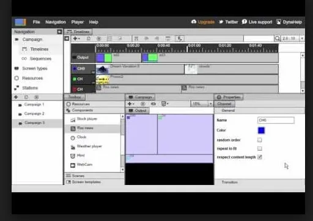The width and height of the screenshot is (313, 221).
Task: Open the timeline zoom scale dropdown arrow
Action: pos(302,38)
